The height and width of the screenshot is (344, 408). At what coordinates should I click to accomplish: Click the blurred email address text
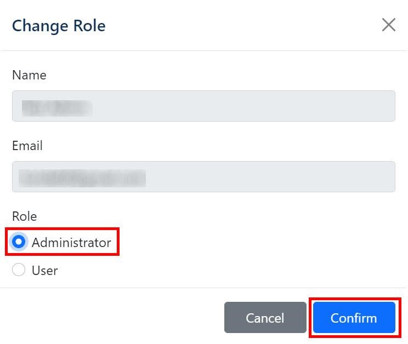tap(82, 178)
